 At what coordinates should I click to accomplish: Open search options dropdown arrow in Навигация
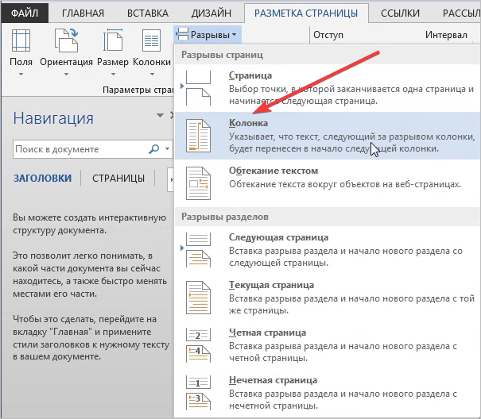167,148
